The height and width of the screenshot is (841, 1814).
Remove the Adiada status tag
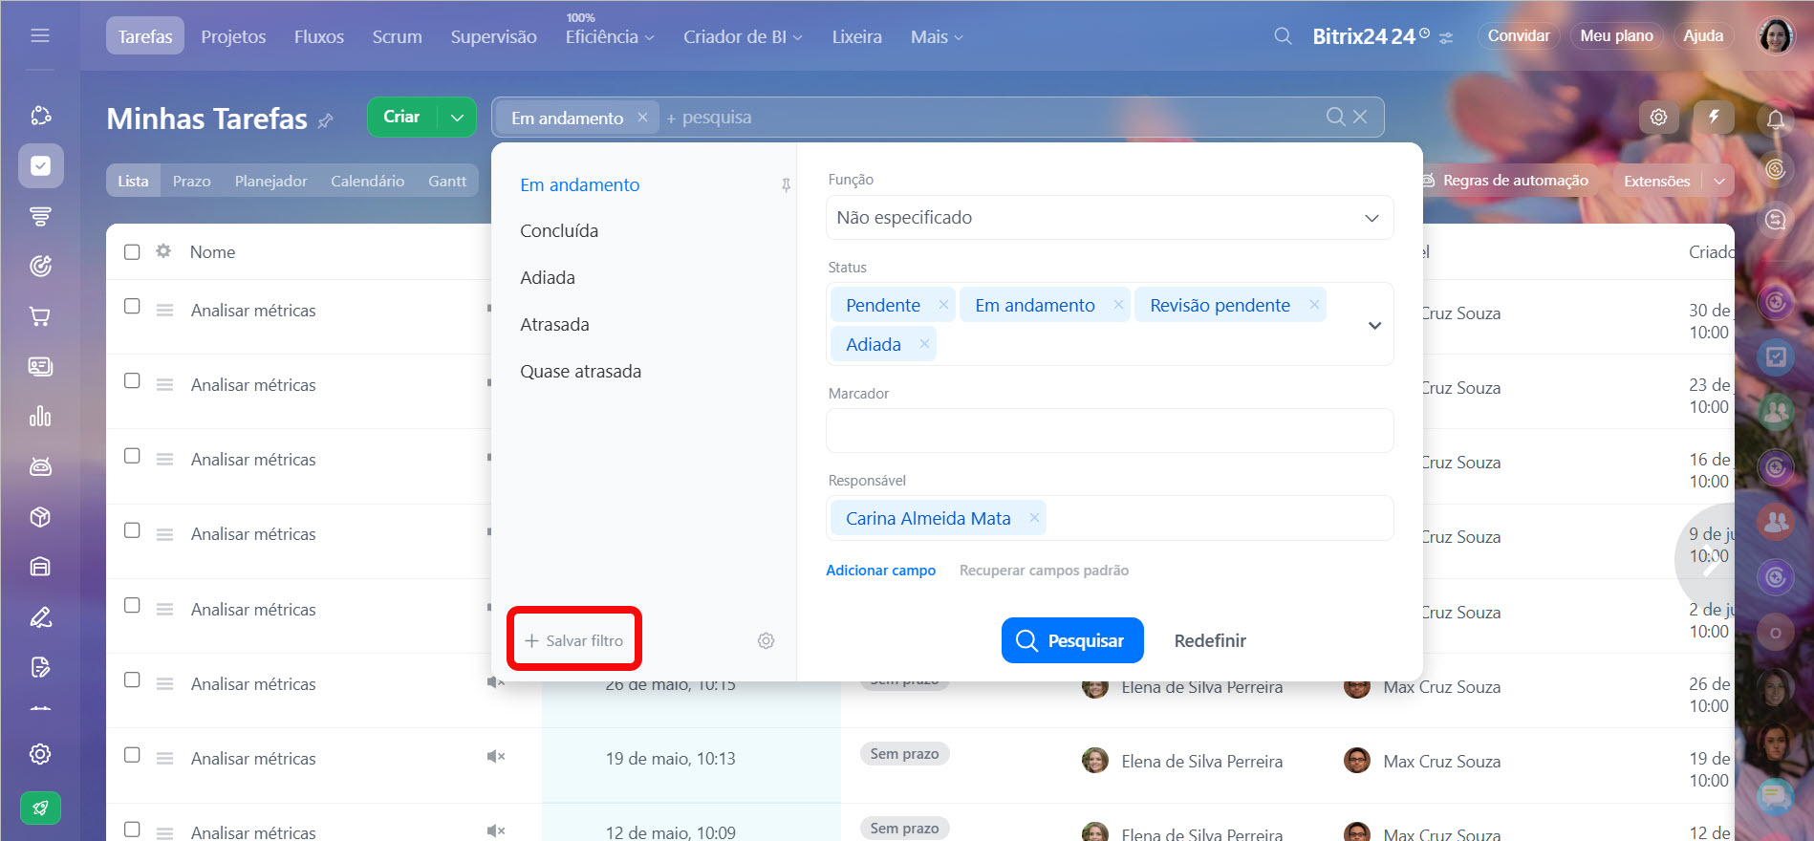pos(924,343)
